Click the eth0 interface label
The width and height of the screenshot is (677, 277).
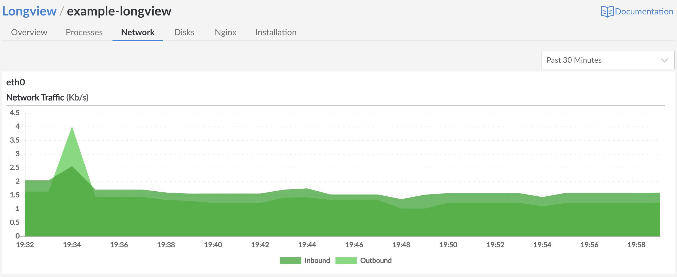point(15,82)
